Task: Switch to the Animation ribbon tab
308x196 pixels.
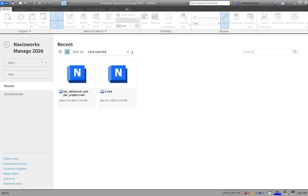Action: point(52,9)
